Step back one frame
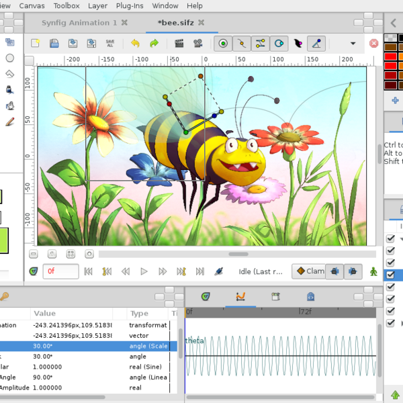 pos(126,271)
